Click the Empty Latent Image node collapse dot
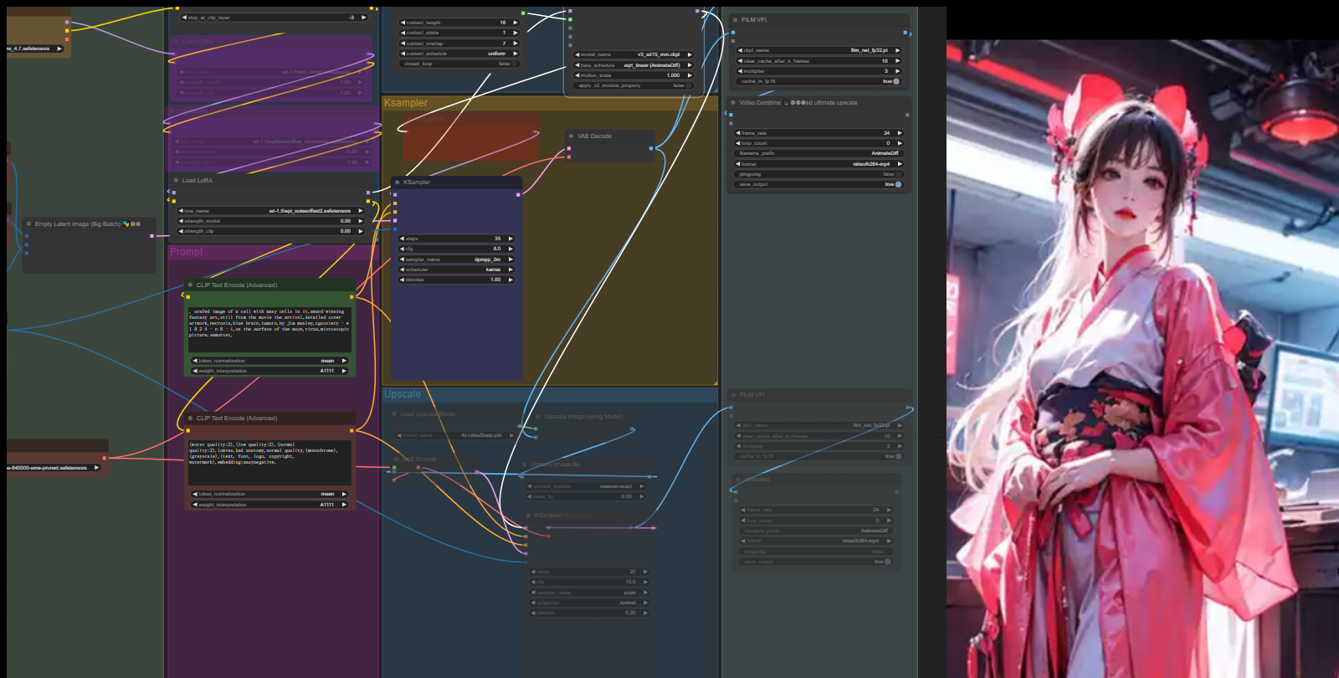1339x678 pixels. (28, 224)
